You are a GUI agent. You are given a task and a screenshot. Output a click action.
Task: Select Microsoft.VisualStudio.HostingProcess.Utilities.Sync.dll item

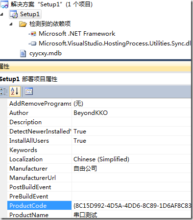pyautogui.click(x=115, y=44)
